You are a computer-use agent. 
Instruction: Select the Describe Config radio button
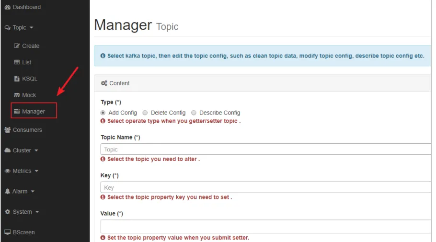tap(194, 113)
